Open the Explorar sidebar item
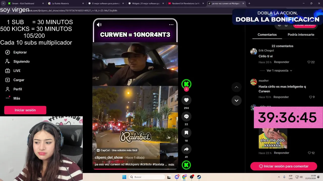The height and width of the screenshot is (181, 323). (16, 52)
